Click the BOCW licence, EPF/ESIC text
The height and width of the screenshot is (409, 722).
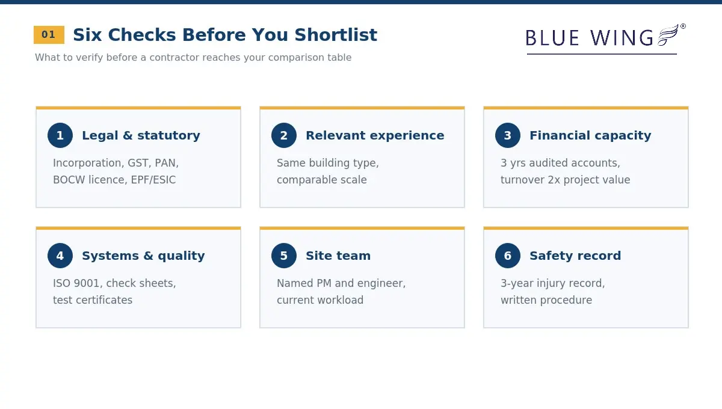coord(114,180)
